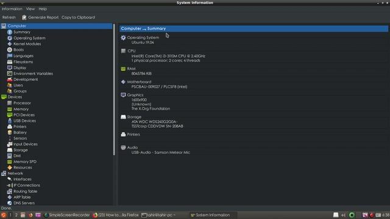Open the main menu icon in taskbar
The height and width of the screenshot is (219, 390).
pos(4,215)
